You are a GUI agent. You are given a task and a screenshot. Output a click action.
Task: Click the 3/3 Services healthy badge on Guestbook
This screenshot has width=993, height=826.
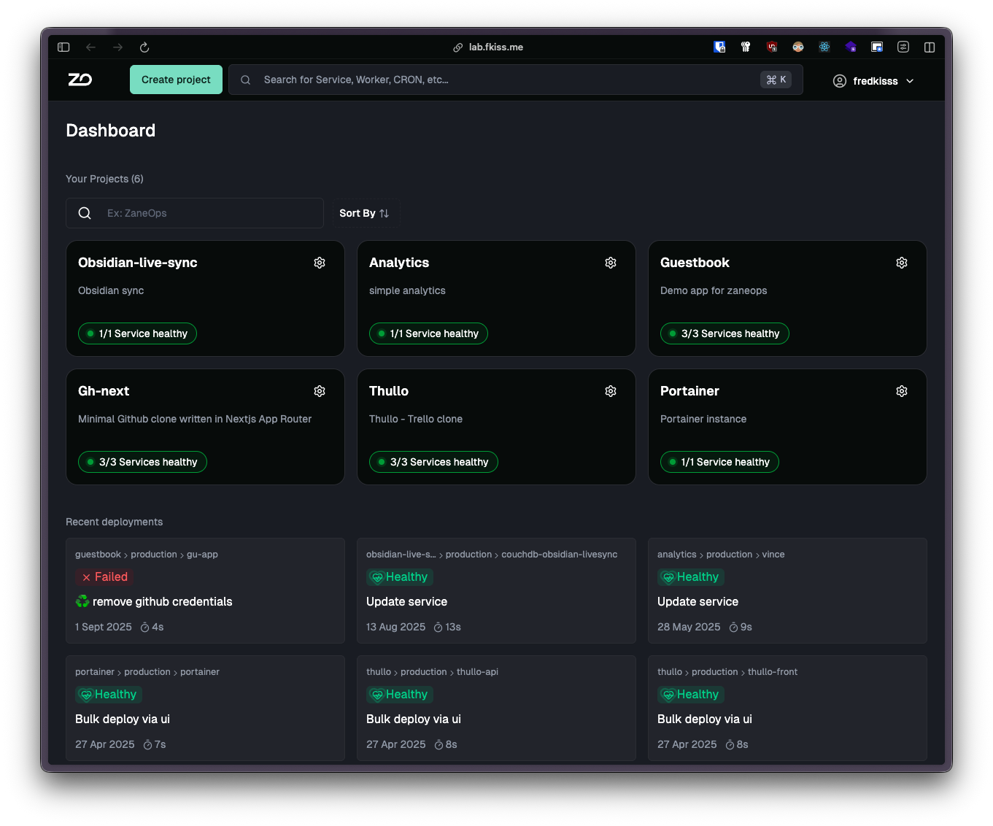(x=725, y=333)
